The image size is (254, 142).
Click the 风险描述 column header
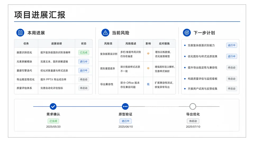pos(131,43)
